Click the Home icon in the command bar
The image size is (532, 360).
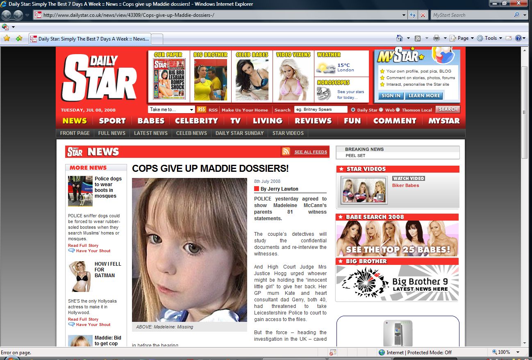400,38
